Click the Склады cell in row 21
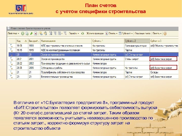 (x=164, y=72)
